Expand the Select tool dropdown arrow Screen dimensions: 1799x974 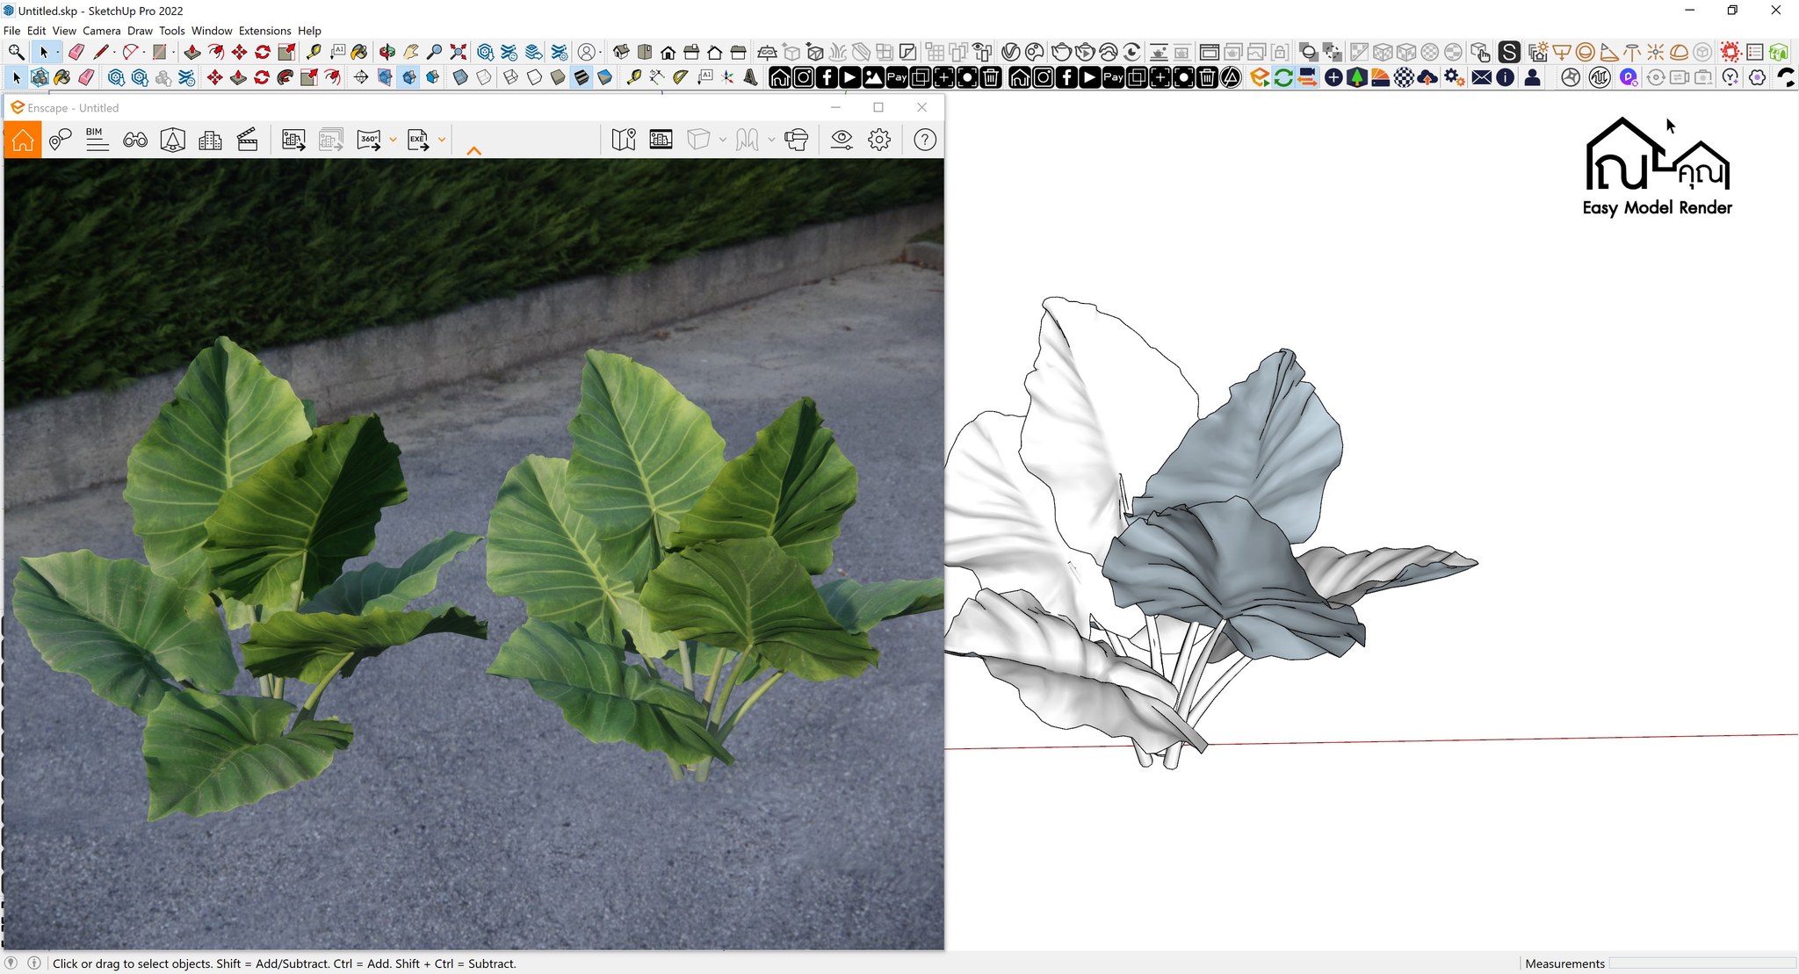pyautogui.click(x=57, y=53)
